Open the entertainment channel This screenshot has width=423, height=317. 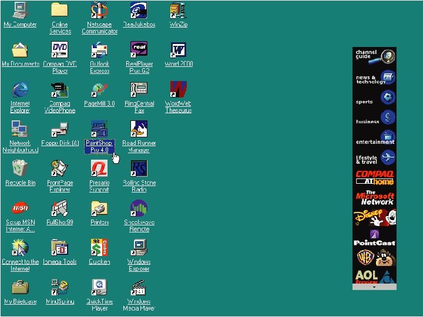[x=374, y=138]
